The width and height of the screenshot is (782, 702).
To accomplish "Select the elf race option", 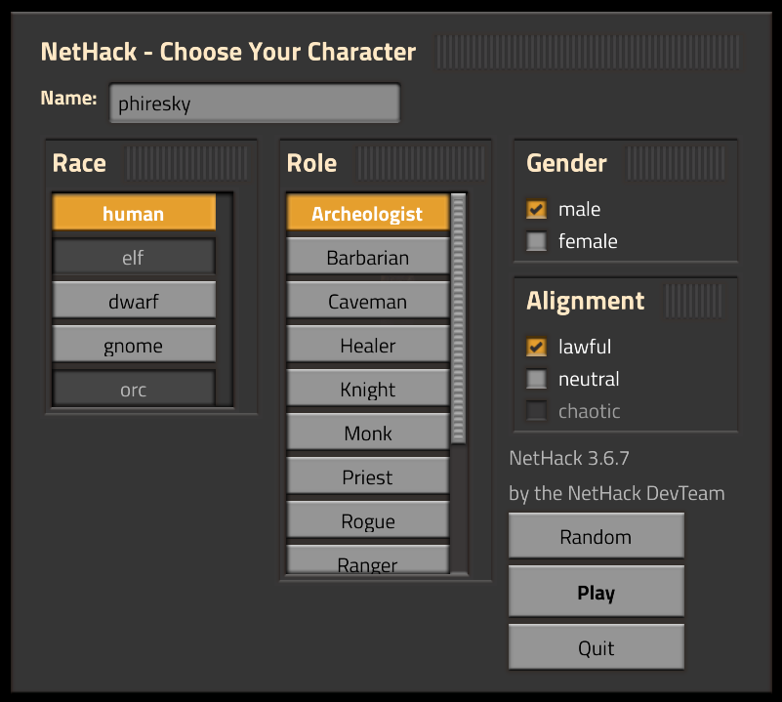I will tap(134, 257).
